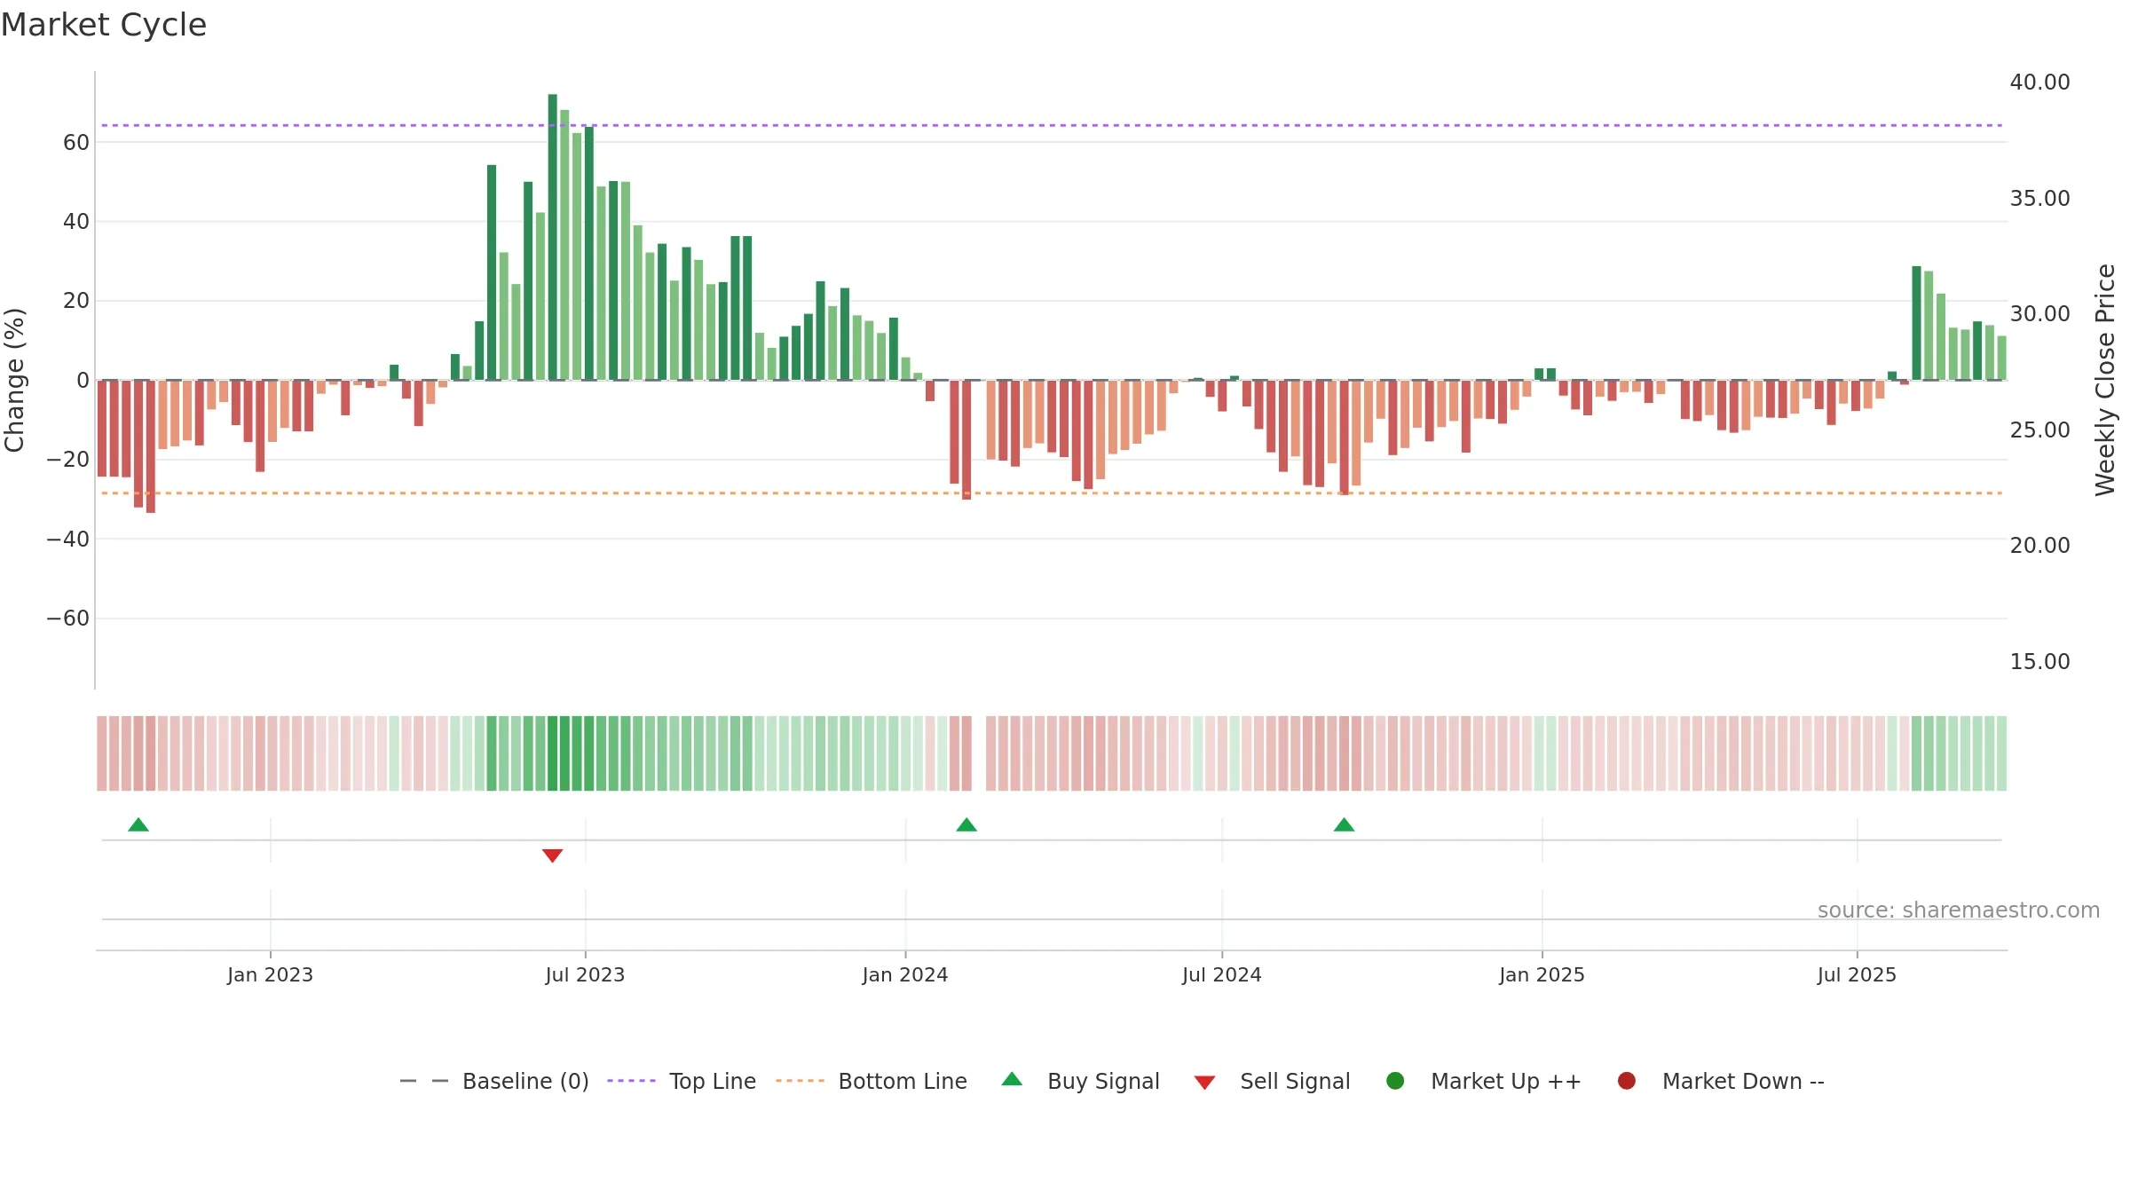
Task: Click the tallest dark green bar above Top Line
Action: click(552, 237)
